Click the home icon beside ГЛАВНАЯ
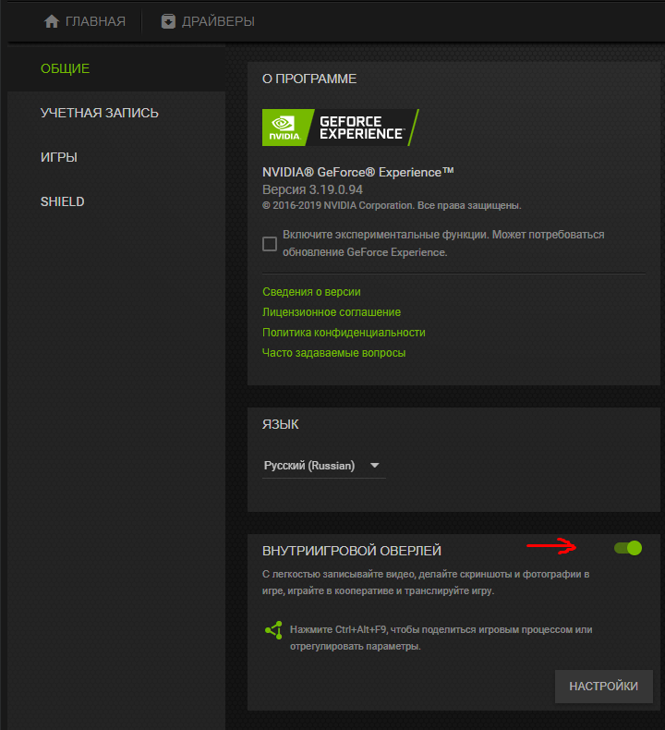The image size is (665, 730). click(x=51, y=21)
